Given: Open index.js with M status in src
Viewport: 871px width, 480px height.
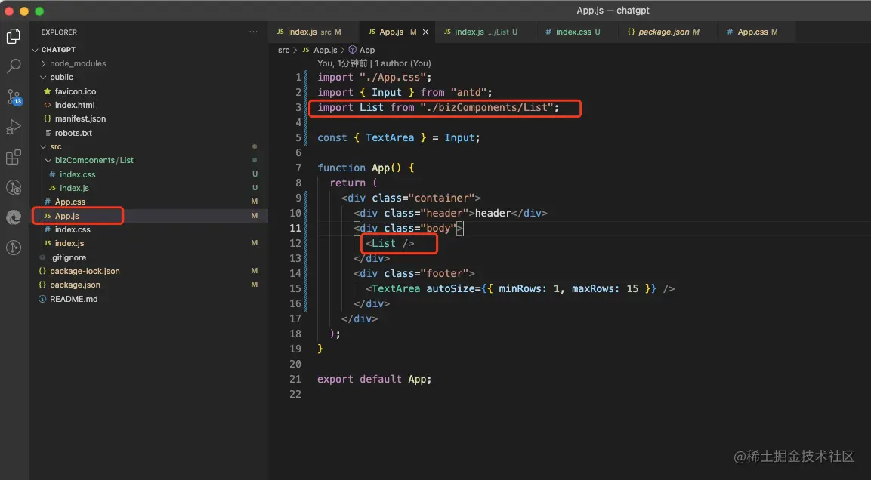Looking at the screenshot, I should pos(69,244).
